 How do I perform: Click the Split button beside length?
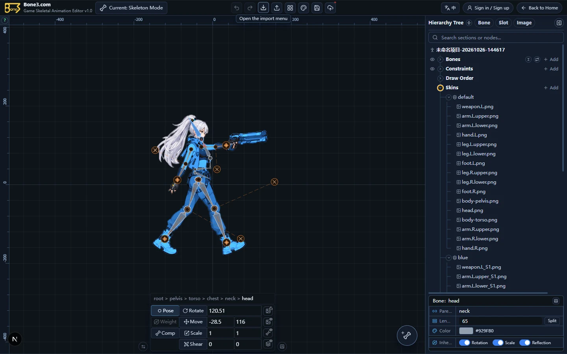[x=552, y=321]
